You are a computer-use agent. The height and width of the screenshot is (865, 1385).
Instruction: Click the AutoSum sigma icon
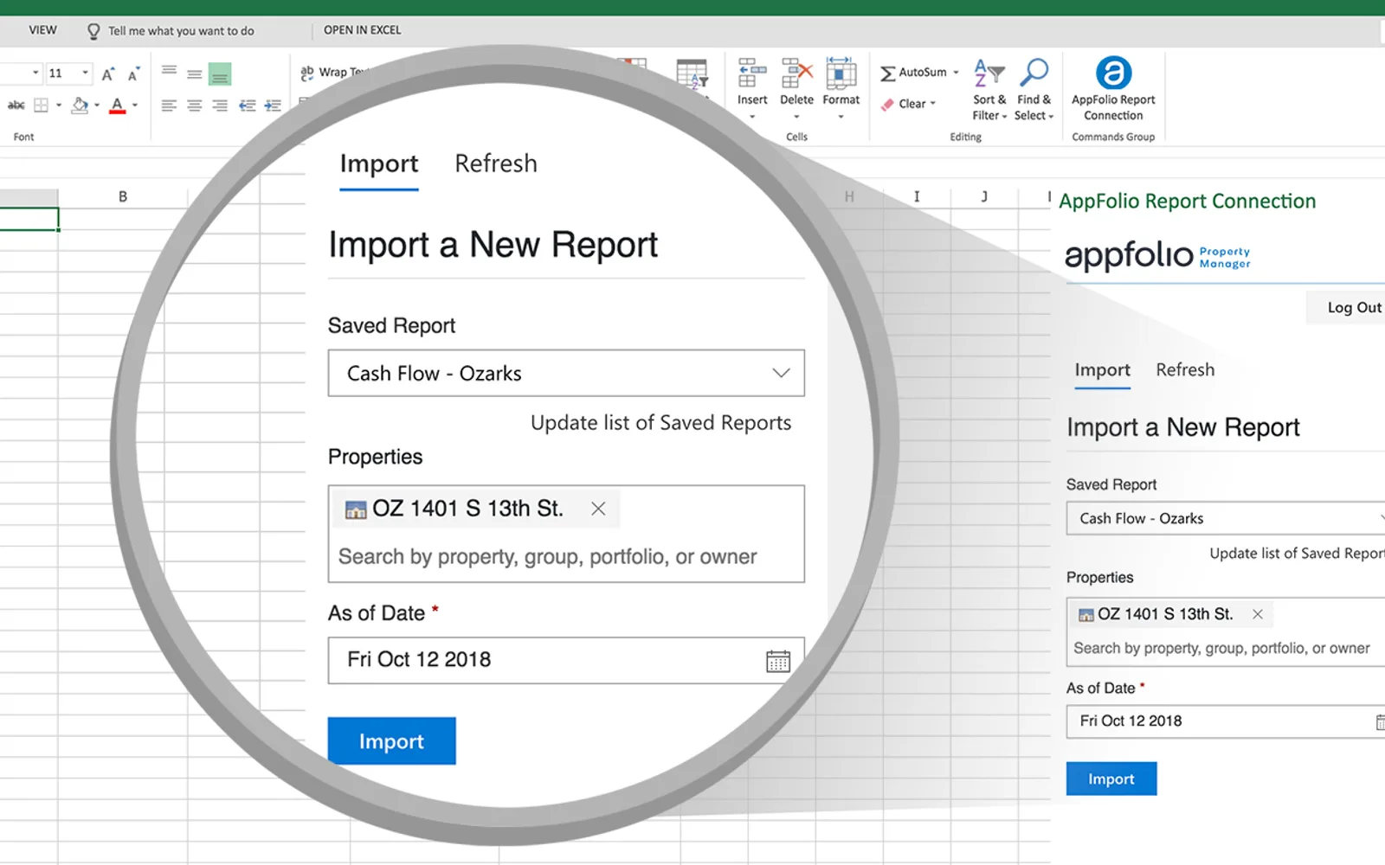pos(888,74)
